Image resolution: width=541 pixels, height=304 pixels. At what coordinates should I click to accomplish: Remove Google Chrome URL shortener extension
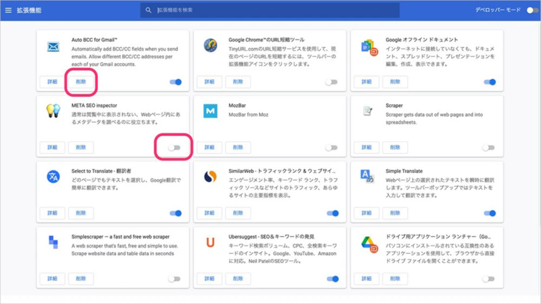click(x=238, y=82)
